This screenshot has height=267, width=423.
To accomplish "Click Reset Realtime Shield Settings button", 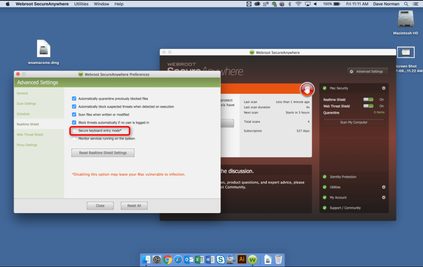I will point(103,153).
